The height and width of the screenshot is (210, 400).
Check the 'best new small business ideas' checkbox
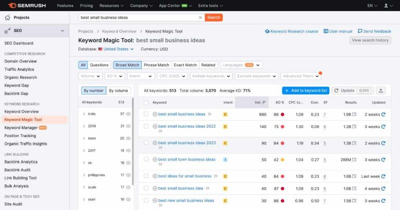point(146,200)
